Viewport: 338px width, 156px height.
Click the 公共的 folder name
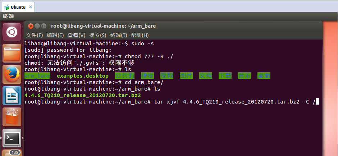[125, 76]
